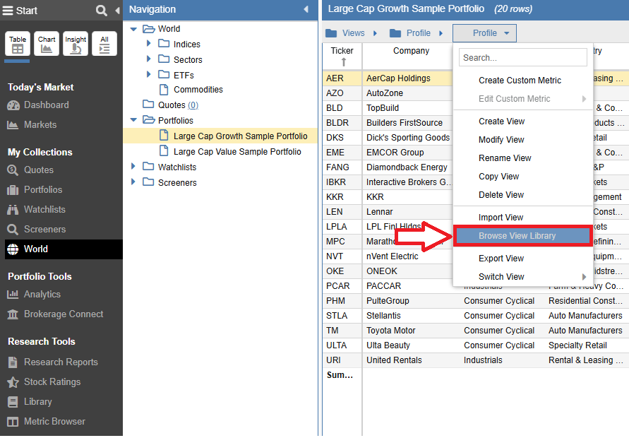Collapse the Navigation panel arrow
This screenshot has width=629, height=438.
[x=306, y=9]
